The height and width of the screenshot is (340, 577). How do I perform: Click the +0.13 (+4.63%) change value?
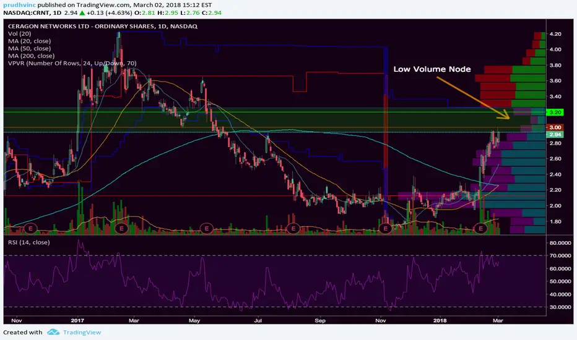tap(110, 13)
